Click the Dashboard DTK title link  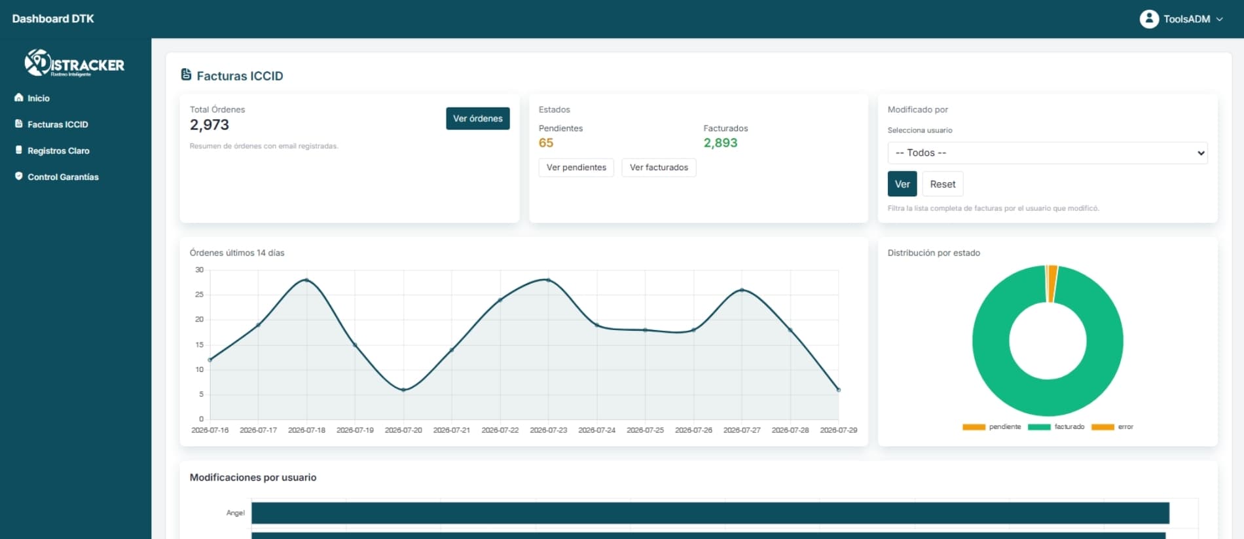[53, 19]
